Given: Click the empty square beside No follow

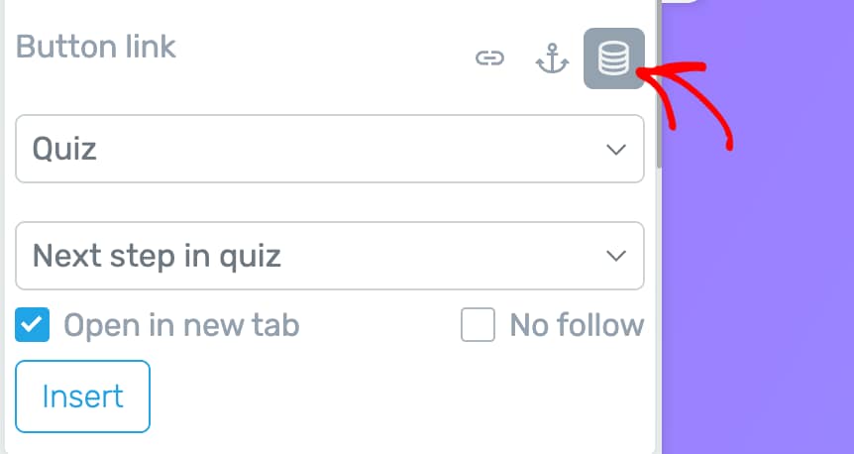Looking at the screenshot, I should pyautogui.click(x=478, y=325).
